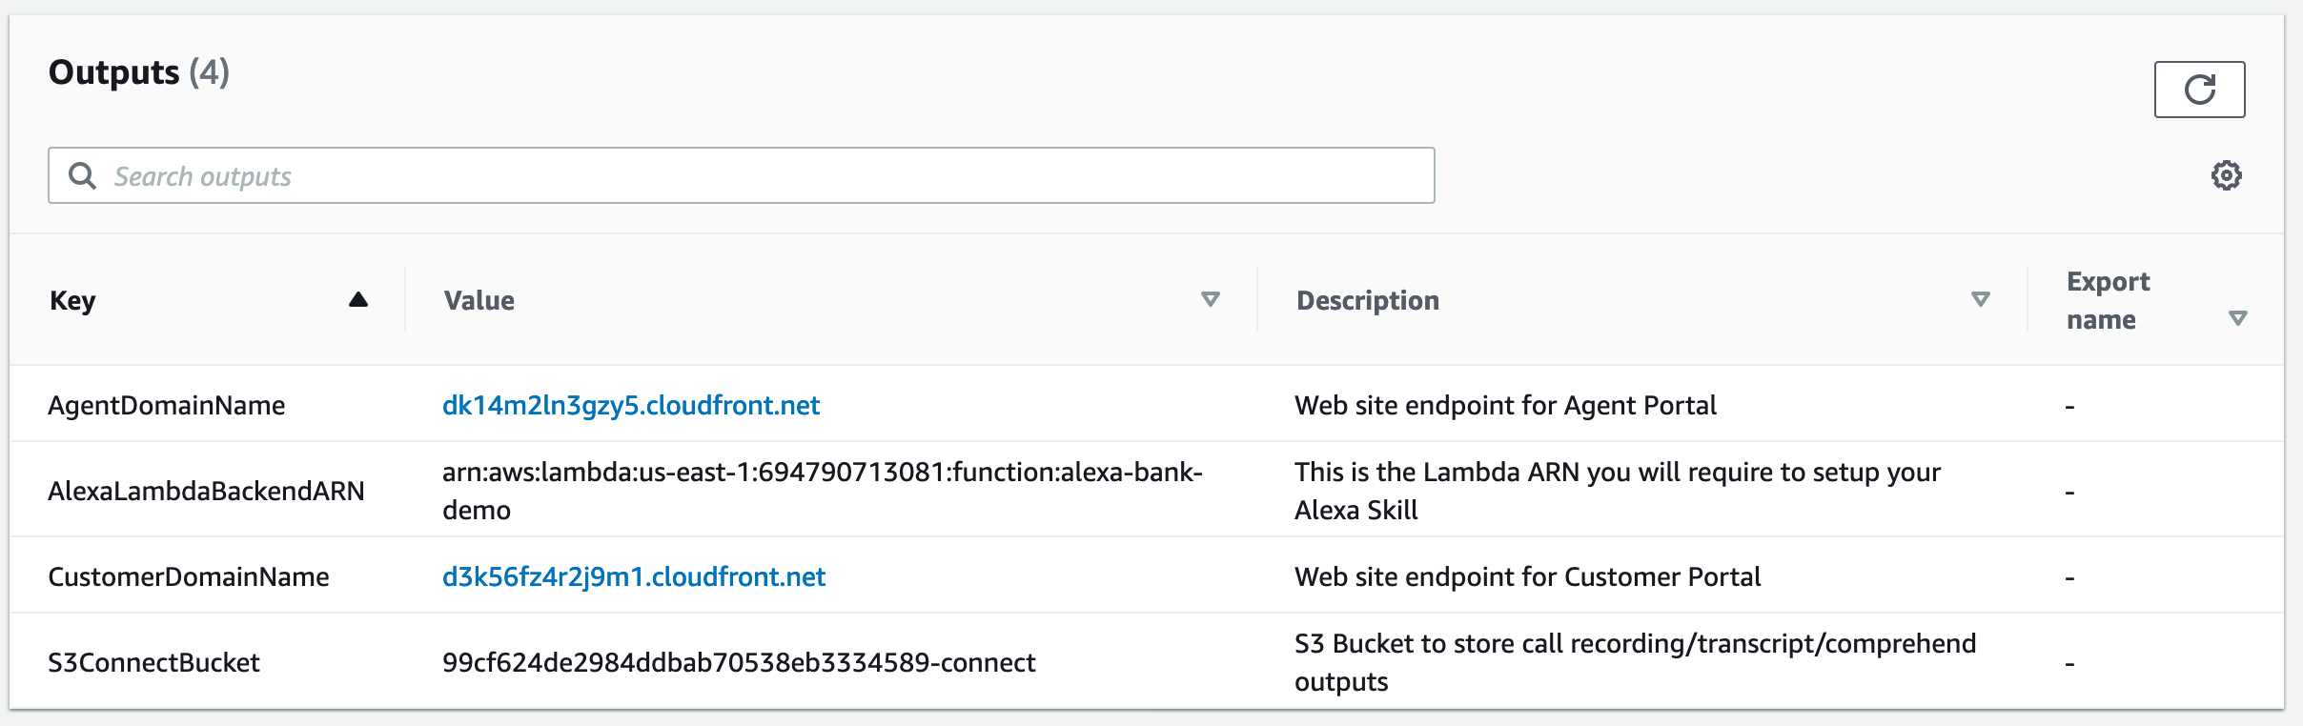Sort by Key ascending arrow
2303x726 pixels.
tap(358, 299)
